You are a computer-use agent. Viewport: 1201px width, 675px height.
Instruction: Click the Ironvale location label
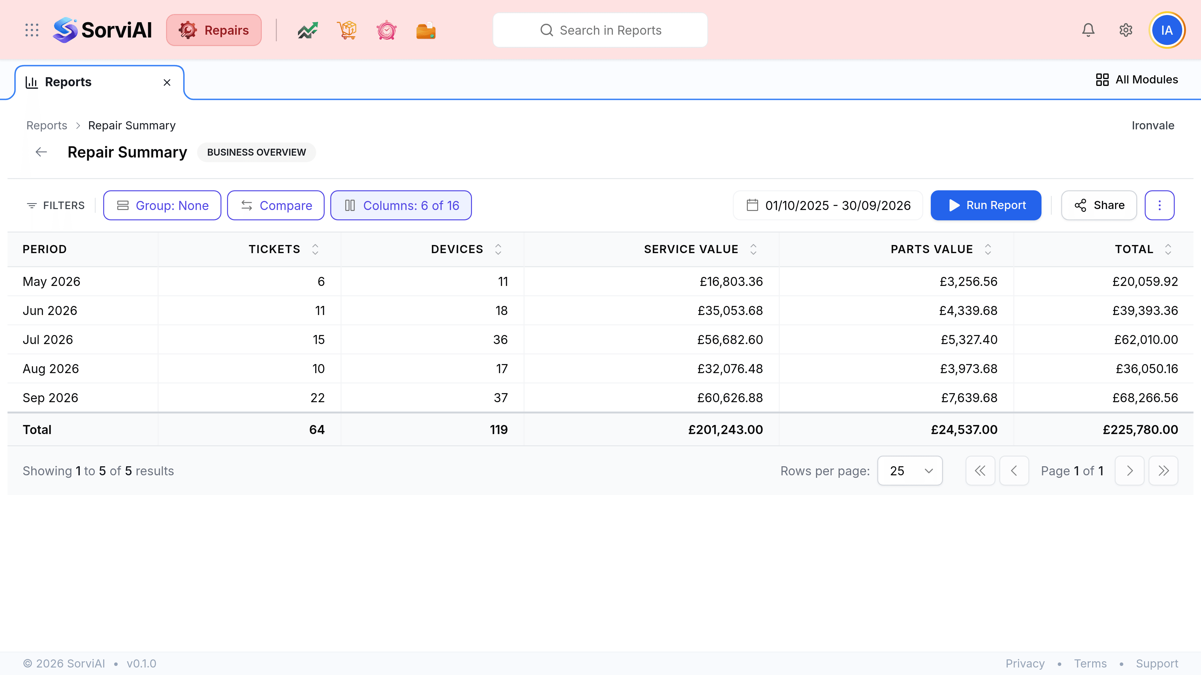click(x=1153, y=125)
